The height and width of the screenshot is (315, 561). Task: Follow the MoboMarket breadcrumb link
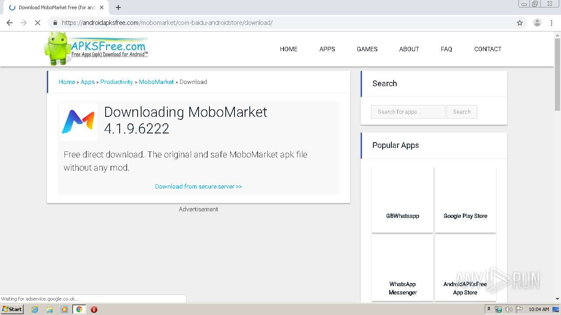pyautogui.click(x=156, y=82)
